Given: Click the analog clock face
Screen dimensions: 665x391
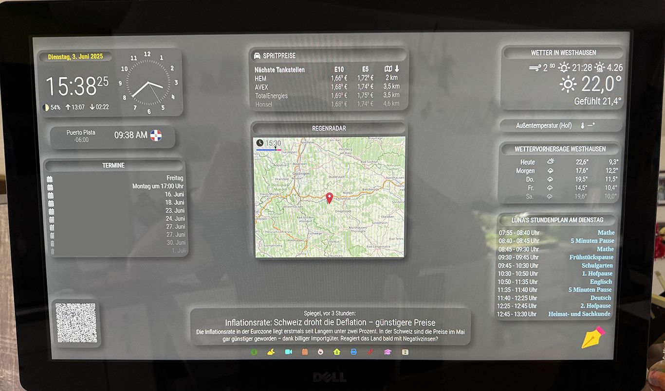Looking at the screenshot, I should click(148, 83).
